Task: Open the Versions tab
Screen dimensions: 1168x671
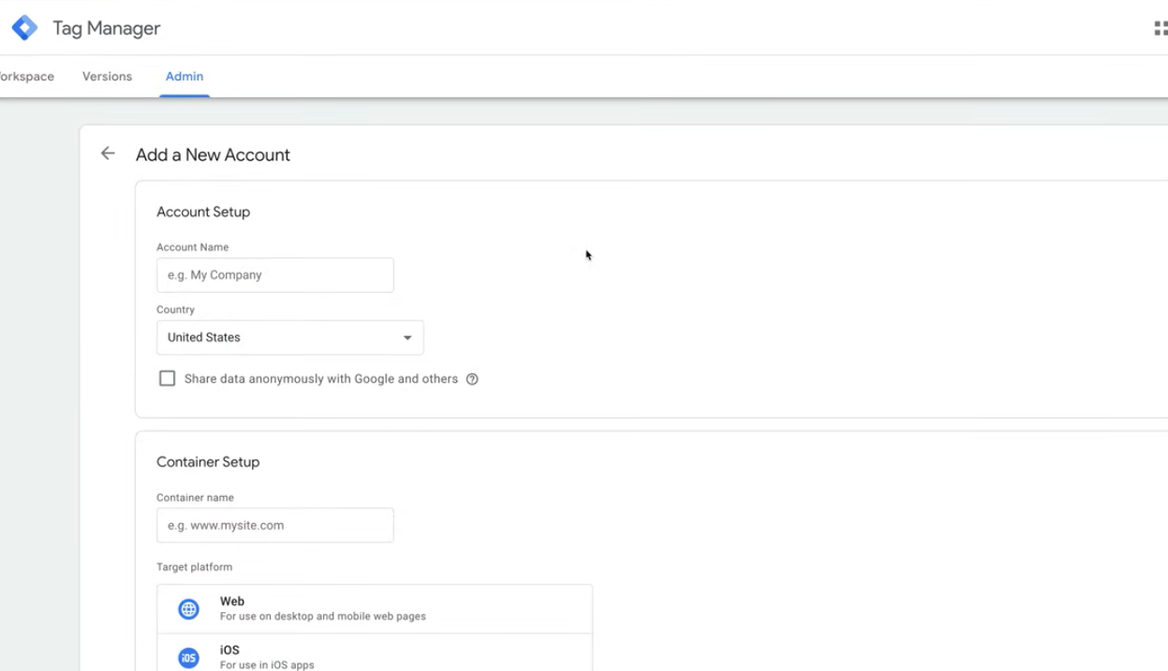Action: click(107, 77)
